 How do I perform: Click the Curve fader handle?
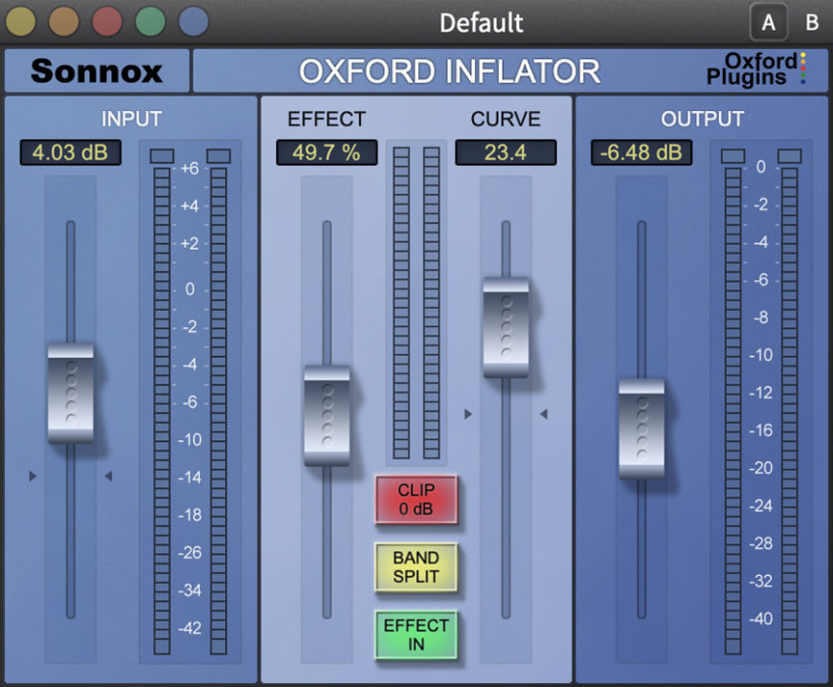506,326
